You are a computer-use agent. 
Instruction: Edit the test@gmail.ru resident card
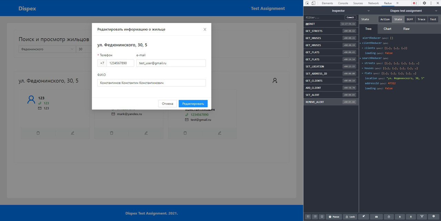click(219, 133)
